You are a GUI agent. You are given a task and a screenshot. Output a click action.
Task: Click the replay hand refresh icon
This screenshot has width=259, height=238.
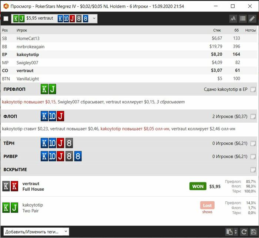click(x=244, y=232)
